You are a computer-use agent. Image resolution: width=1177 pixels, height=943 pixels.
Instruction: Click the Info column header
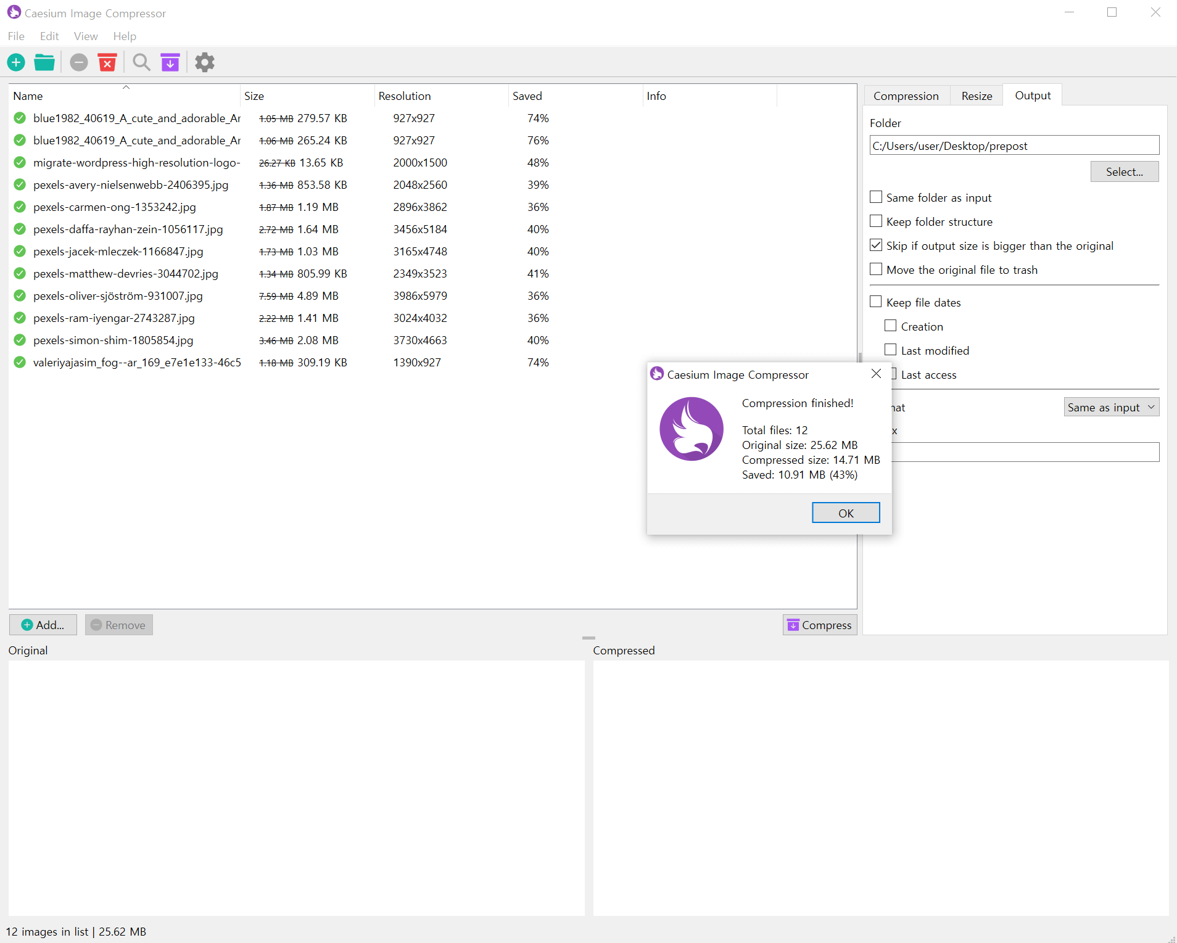(710, 96)
